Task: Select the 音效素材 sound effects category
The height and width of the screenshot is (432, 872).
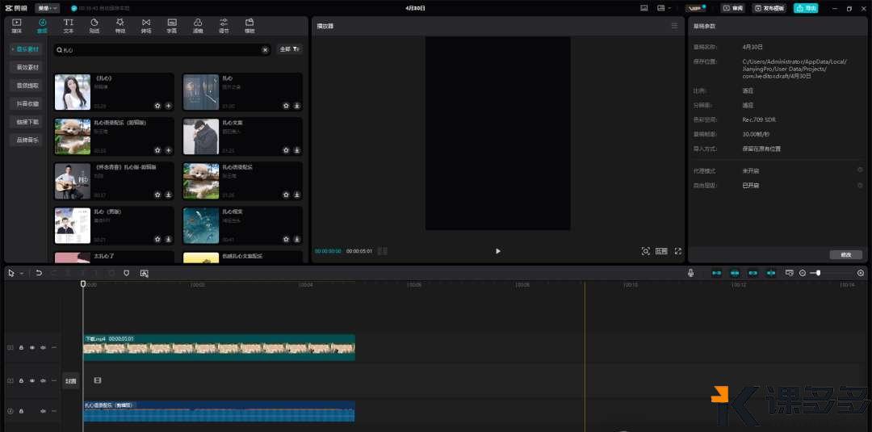Action: pos(26,67)
